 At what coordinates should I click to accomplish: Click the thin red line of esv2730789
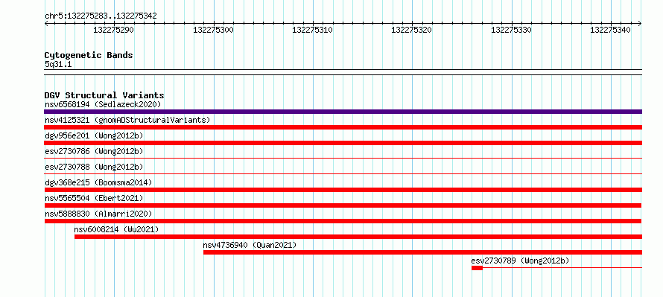coord(562,268)
